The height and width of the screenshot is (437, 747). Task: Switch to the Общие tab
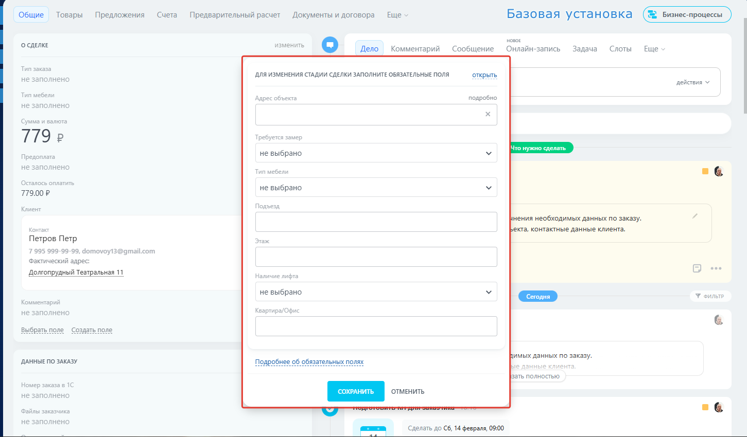pyautogui.click(x=31, y=15)
